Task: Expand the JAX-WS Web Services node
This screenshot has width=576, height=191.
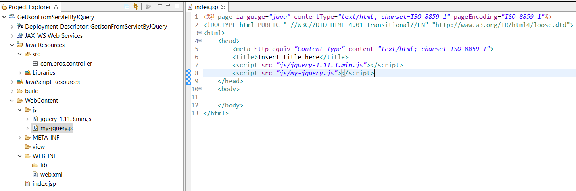Action: (x=12, y=36)
